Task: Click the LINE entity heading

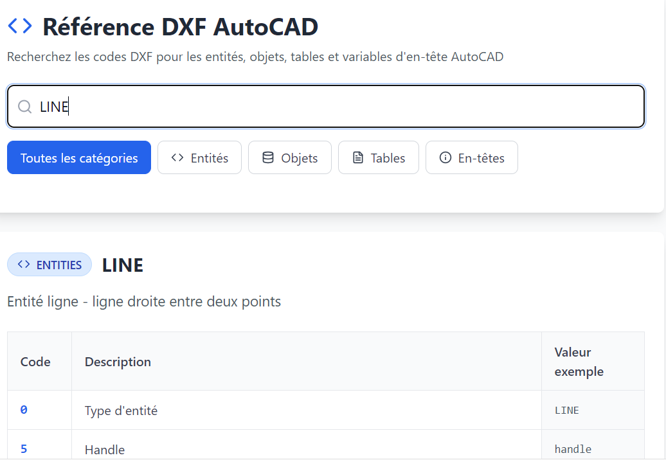Action: click(x=123, y=265)
